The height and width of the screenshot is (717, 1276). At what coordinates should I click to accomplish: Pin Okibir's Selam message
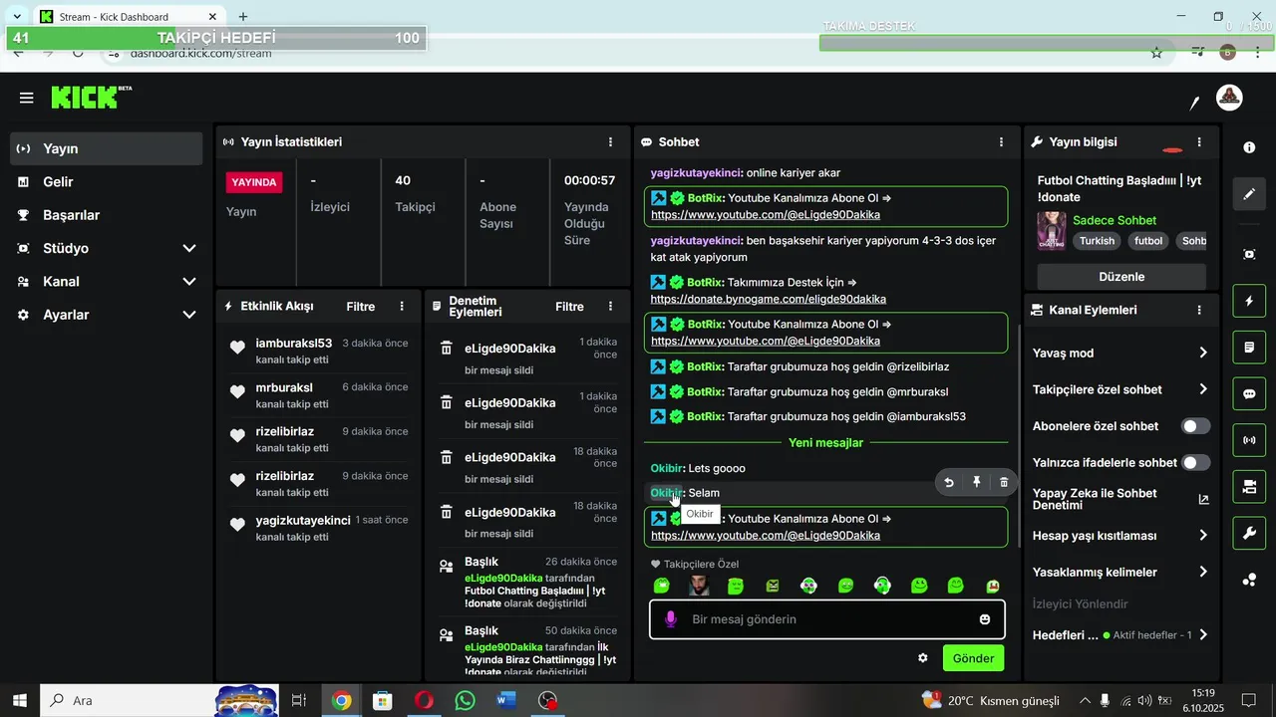point(976,483)
